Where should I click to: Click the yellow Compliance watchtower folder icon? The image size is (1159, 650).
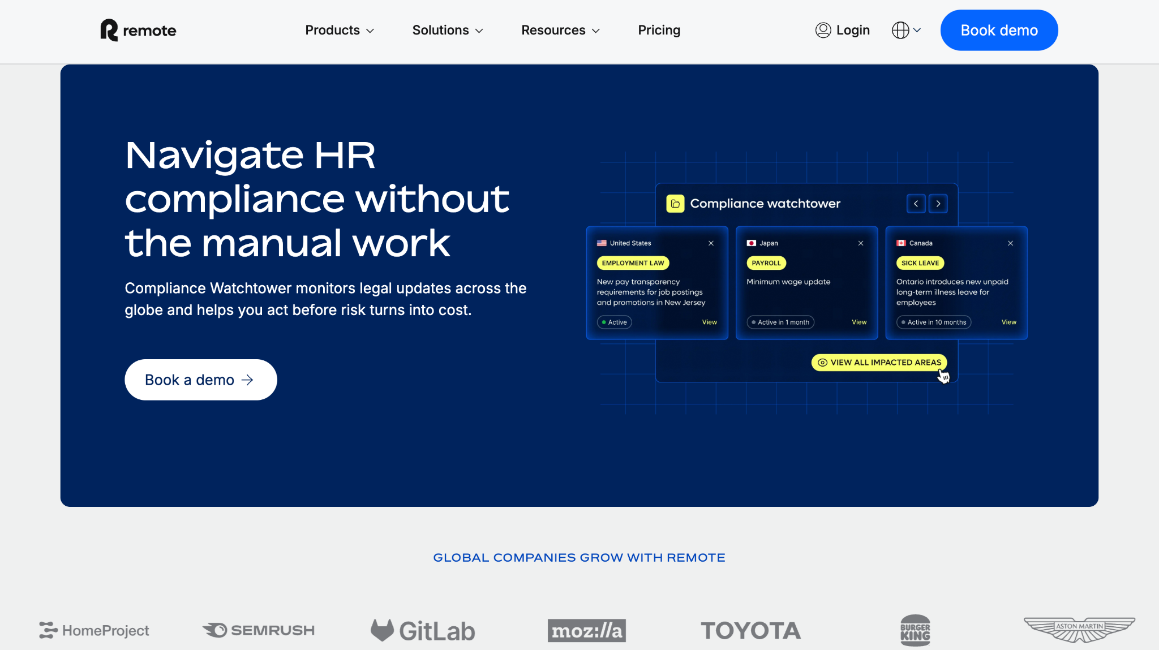point(675,204)
